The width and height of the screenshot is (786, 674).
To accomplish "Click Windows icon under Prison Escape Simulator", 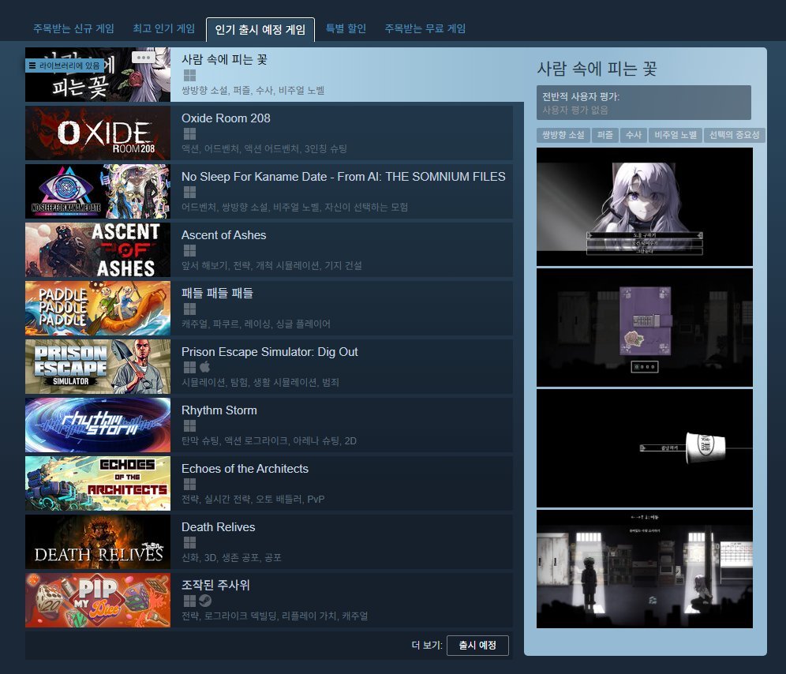I will pos(189,368).
